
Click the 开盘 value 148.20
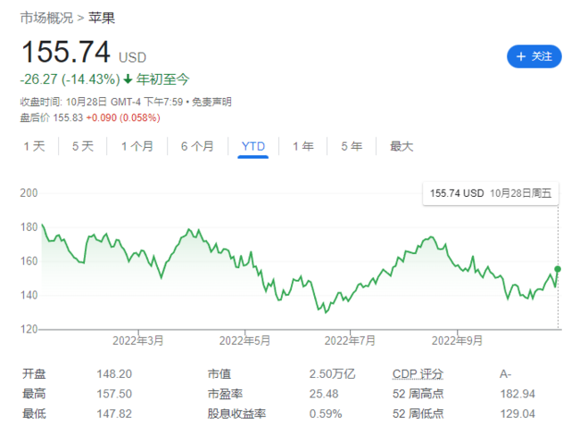[x=114, y=374]
